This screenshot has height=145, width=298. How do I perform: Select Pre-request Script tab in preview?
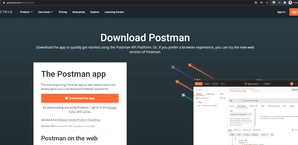click(273, 106)
